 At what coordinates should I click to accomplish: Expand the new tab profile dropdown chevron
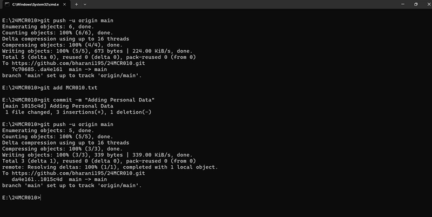pos(85,4)
